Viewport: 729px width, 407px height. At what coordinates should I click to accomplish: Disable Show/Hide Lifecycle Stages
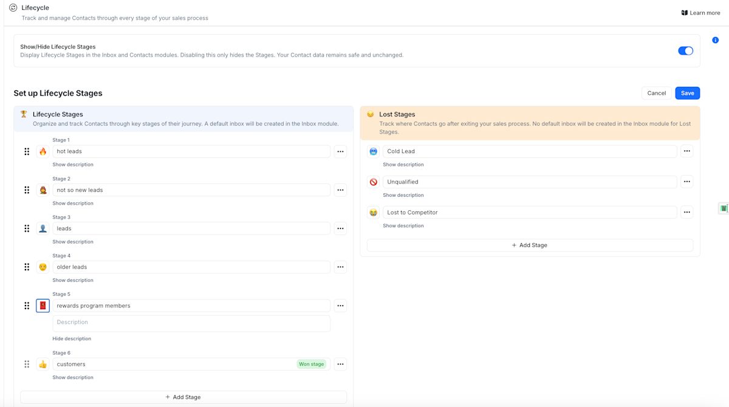(686, 51)
